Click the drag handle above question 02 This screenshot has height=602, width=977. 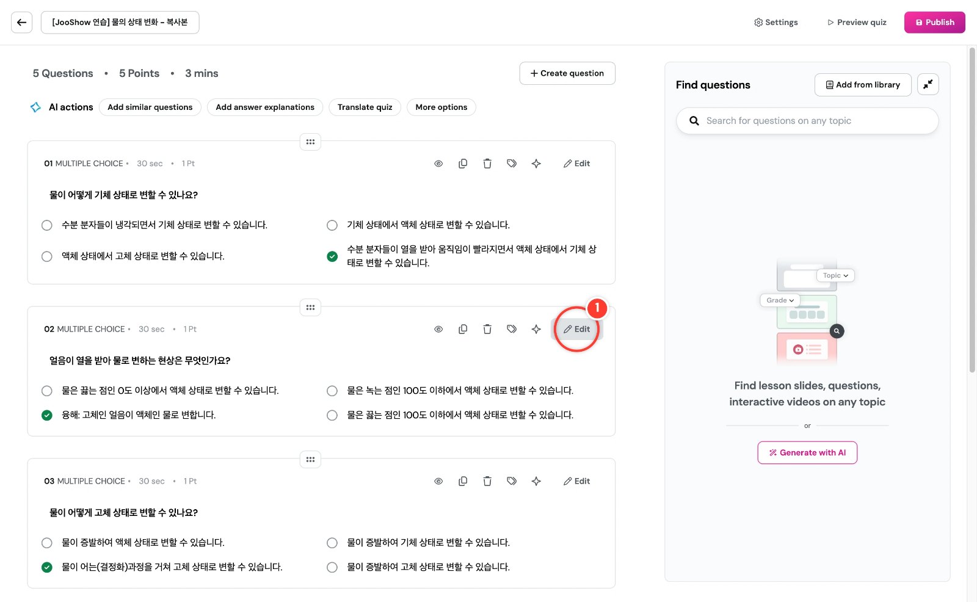coord(310,307)
